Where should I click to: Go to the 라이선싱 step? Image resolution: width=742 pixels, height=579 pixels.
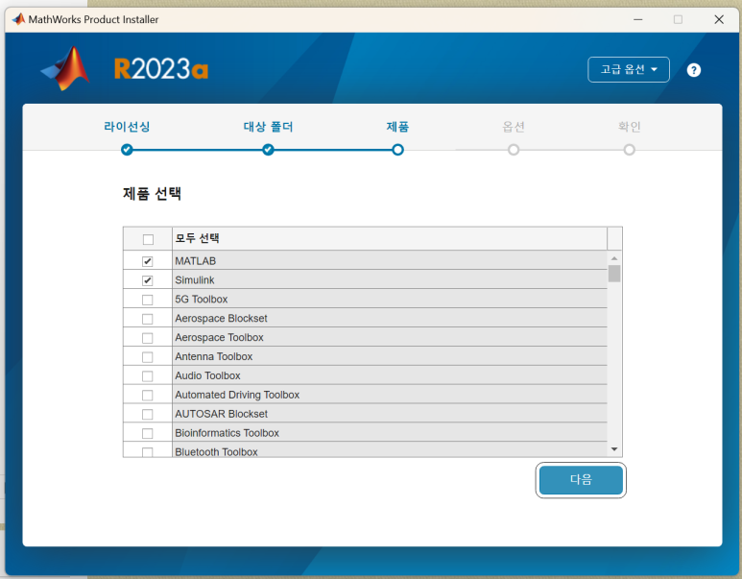pos(127,127)
